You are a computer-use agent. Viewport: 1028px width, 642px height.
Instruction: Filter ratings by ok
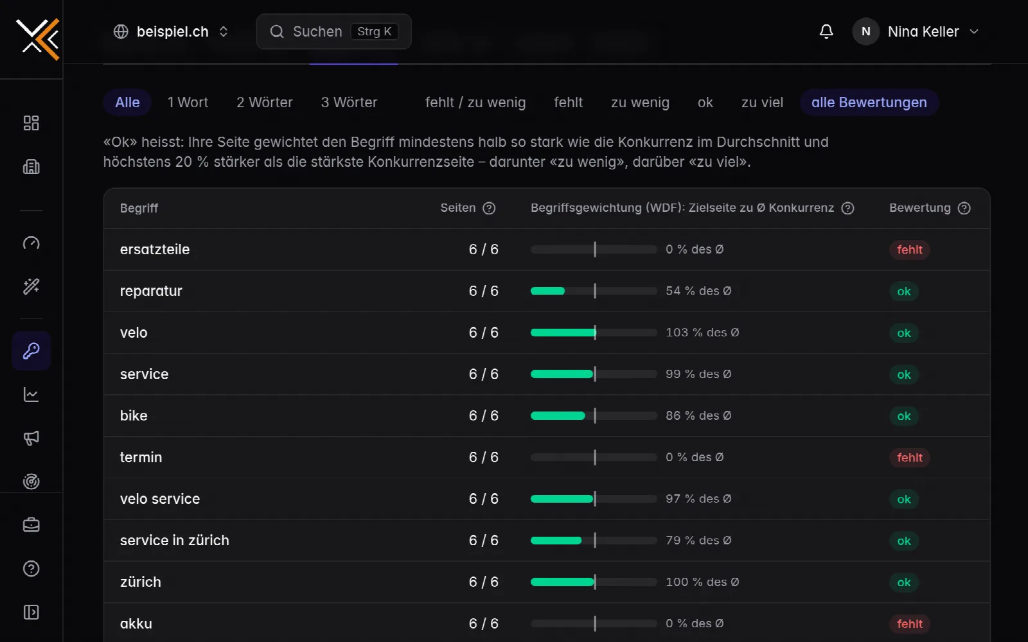(705, 103)
